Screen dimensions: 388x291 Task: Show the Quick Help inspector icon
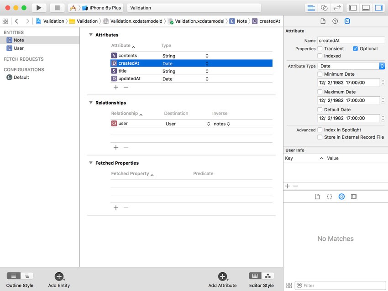(335, 21)
